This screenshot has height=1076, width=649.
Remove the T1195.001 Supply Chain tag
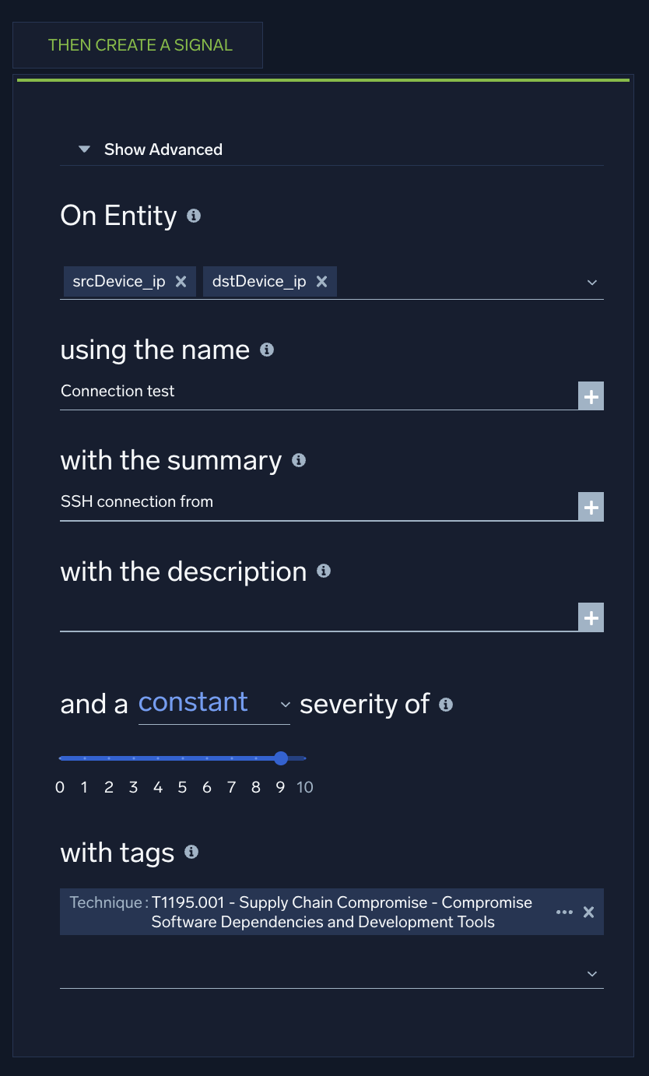[x=588, y=912]
